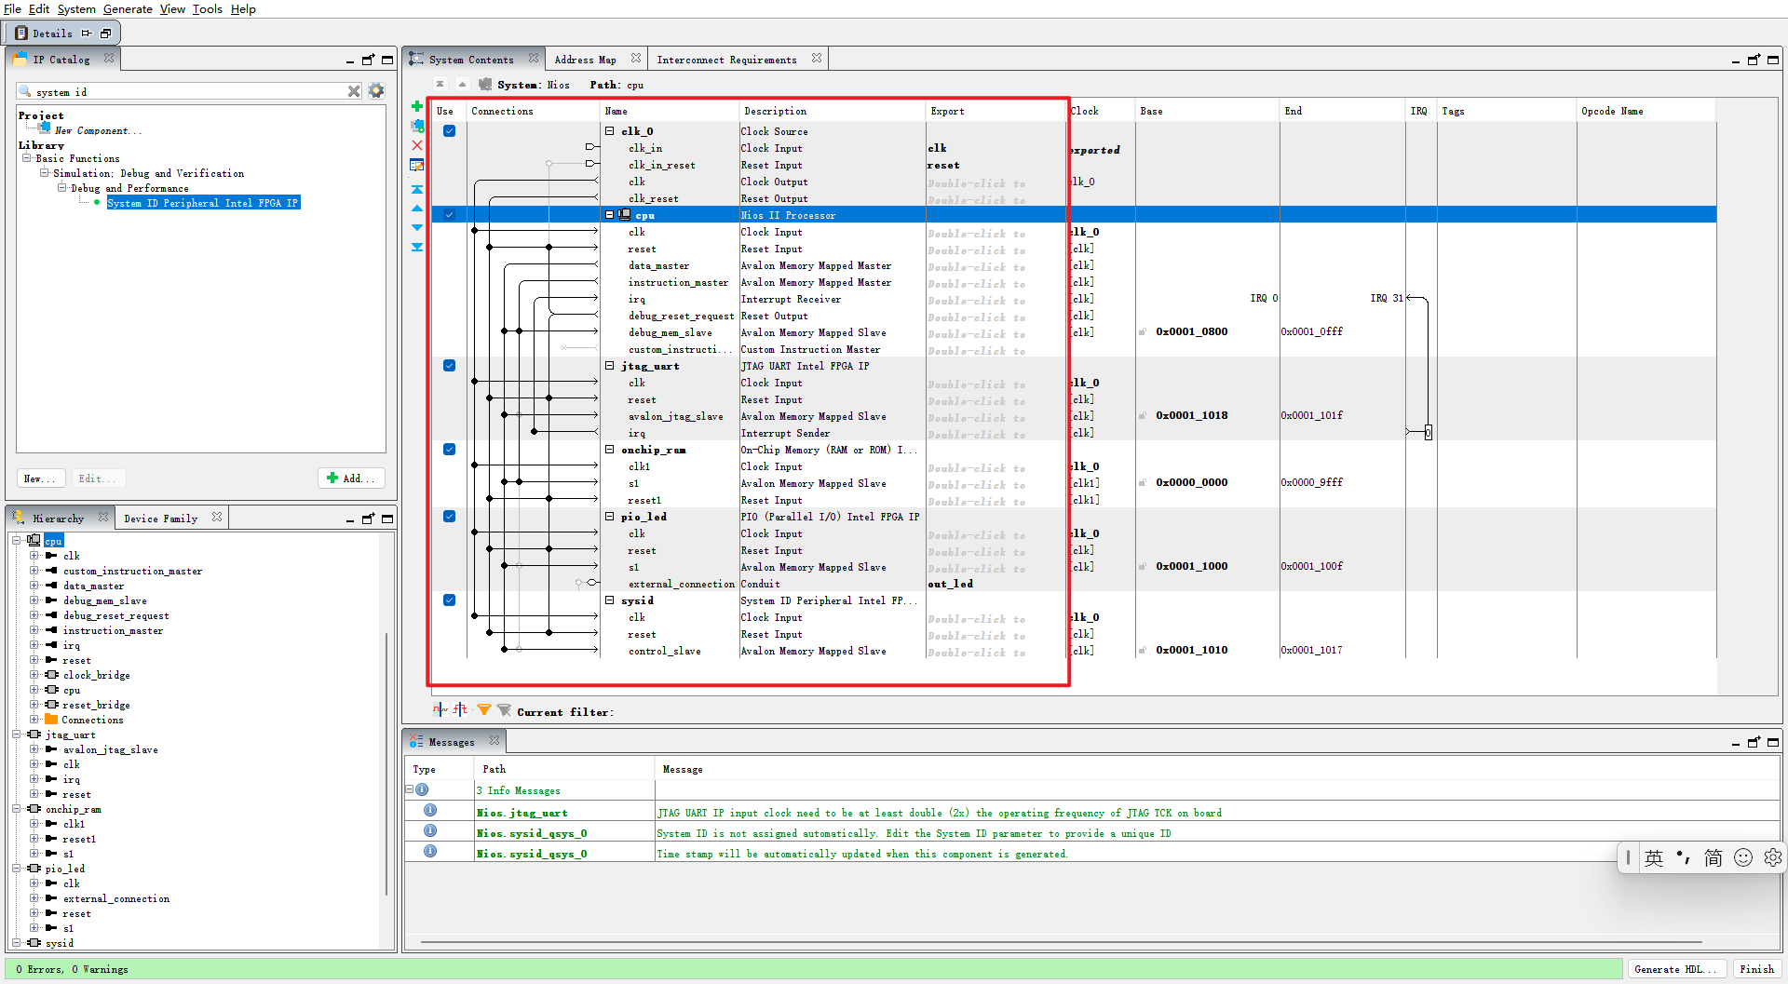Close the Messages tab
This screenshot has height=984, width=1788.
click(x=494, y=741)
